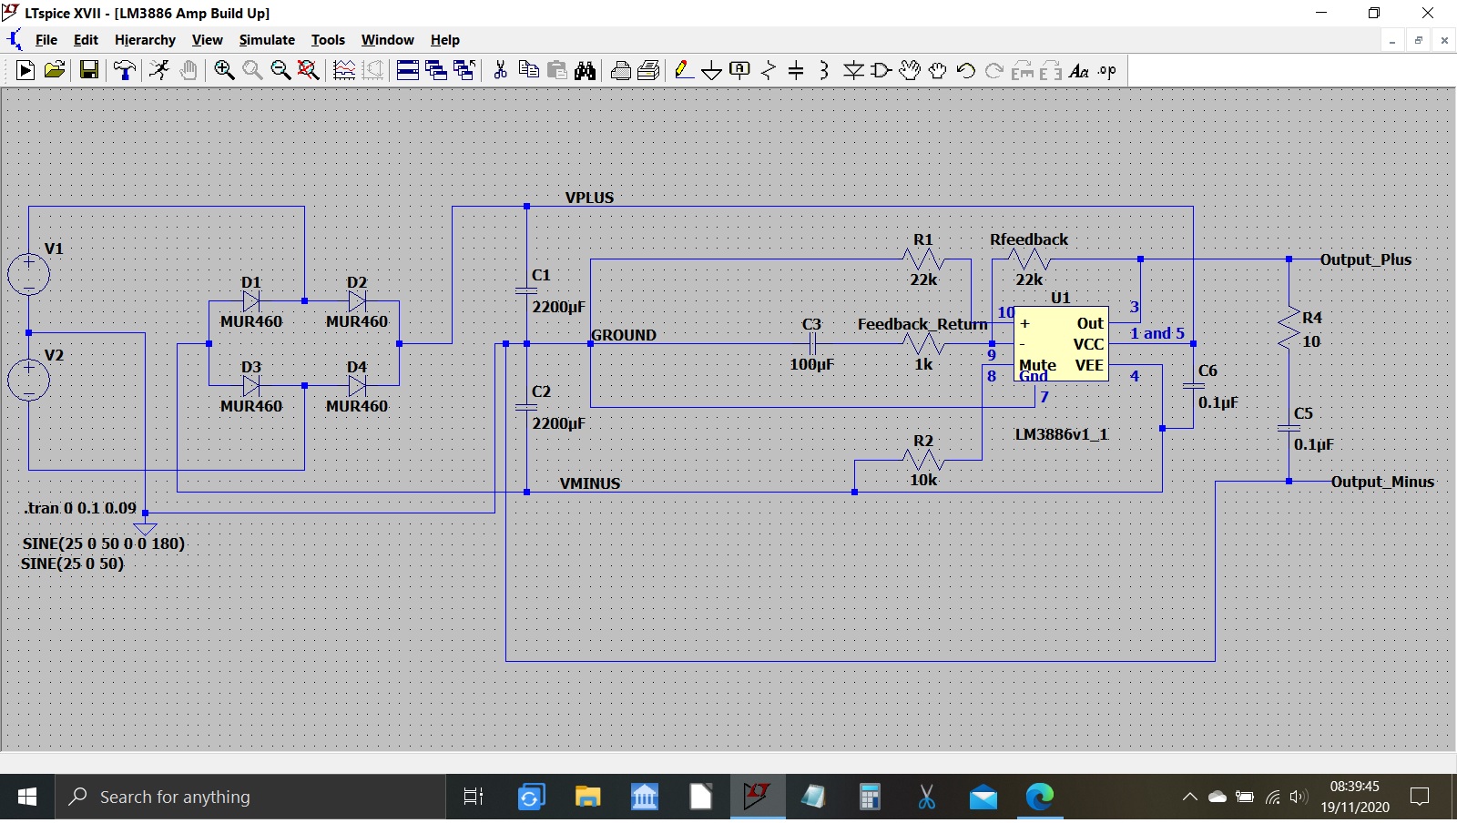The image size is (1457, 823).
Task: Select the V2 voltage source symbol
Action: (x=29, y=381)
